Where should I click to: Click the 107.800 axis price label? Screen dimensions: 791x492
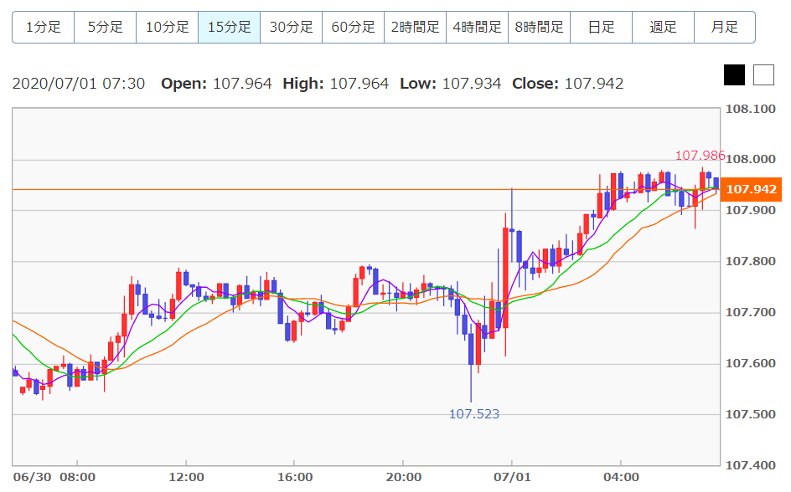point(750,261)
